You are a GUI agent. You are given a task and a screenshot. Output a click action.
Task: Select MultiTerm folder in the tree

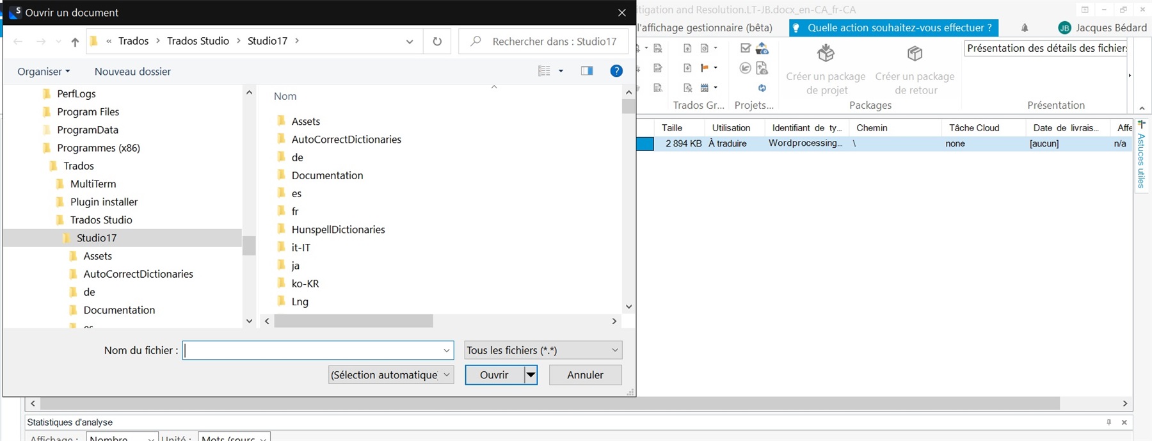tap(93, 184)
